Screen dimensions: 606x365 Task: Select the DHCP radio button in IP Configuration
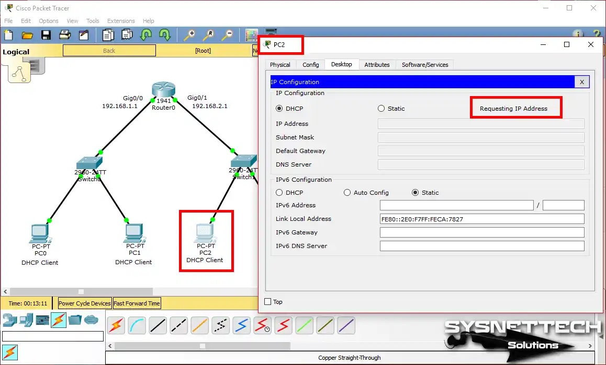tap(280, 108)
